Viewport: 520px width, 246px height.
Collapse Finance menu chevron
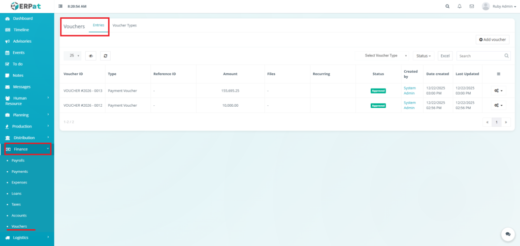coord(48,149)
